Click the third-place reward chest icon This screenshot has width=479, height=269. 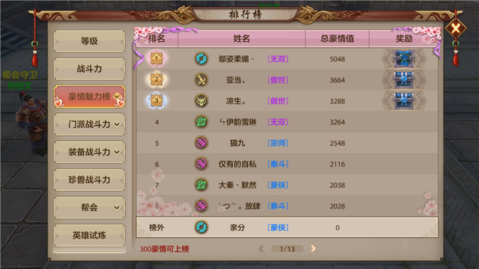click(404, 101)
